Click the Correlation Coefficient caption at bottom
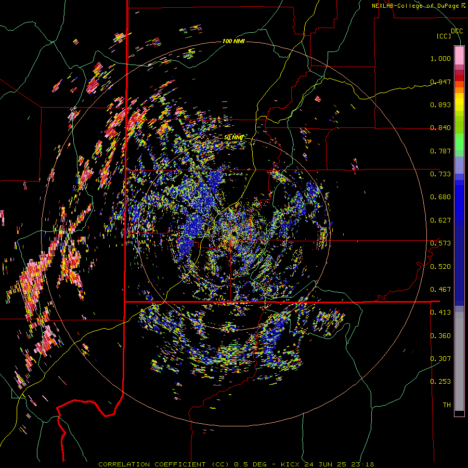The image size is (468, 468). pos(237,464)
